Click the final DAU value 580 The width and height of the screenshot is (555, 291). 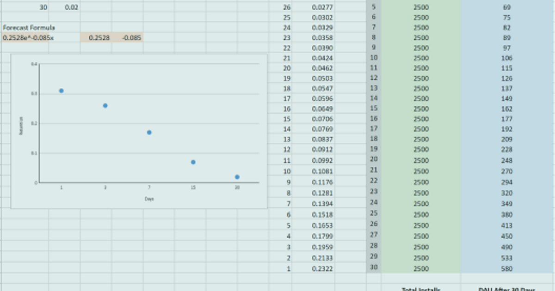[x=507, y=268]
